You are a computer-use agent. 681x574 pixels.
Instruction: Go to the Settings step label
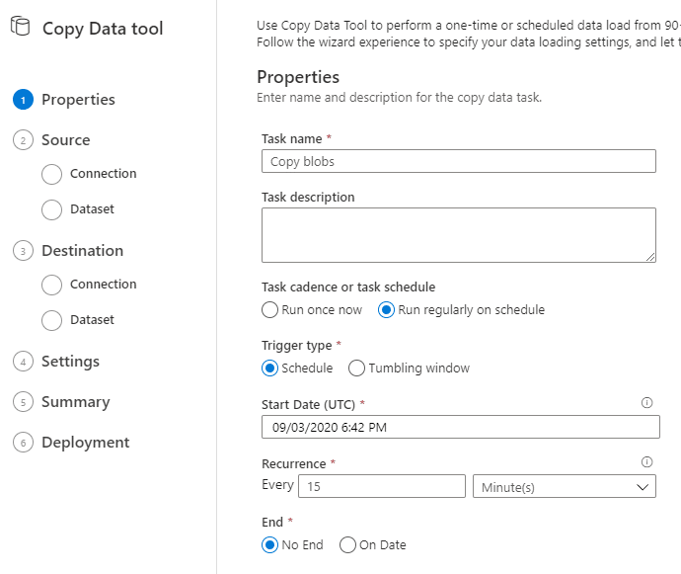(x=70, y=362)
